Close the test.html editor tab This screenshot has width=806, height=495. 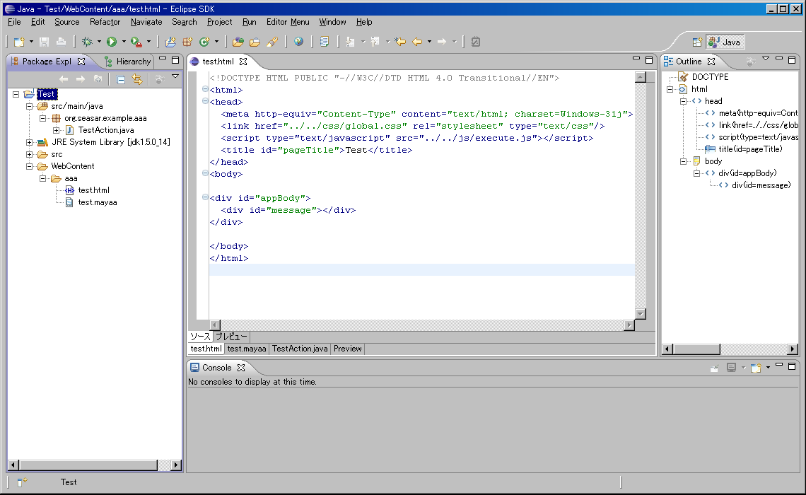tap(243, 62)
